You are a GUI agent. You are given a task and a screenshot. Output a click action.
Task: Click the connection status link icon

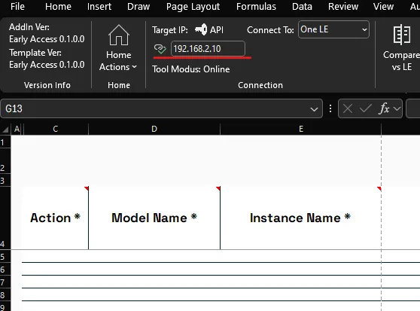coord(160,49)
